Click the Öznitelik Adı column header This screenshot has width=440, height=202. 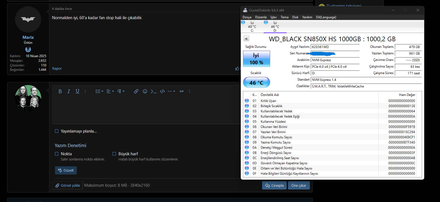319,95
